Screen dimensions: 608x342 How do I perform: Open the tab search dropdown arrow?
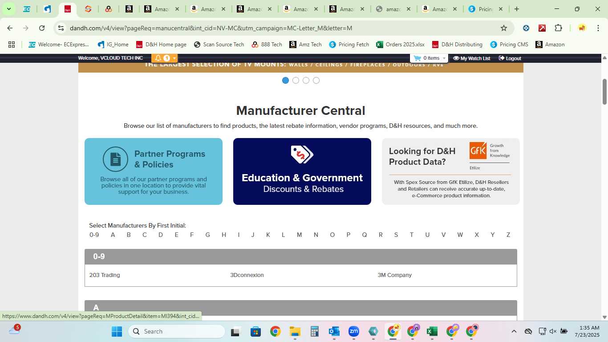pyautogui.click(x=8, y=9)
